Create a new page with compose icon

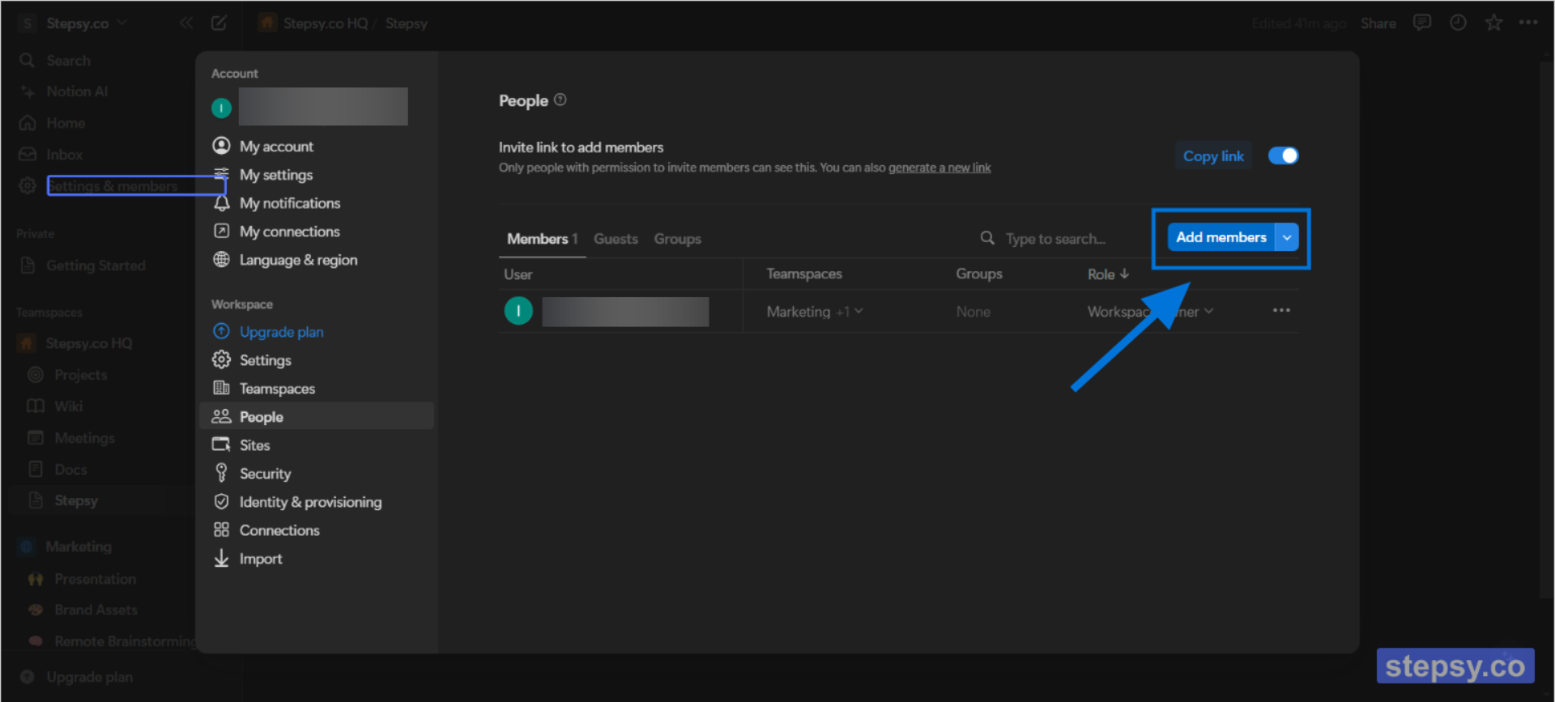(x=219, y=23)
